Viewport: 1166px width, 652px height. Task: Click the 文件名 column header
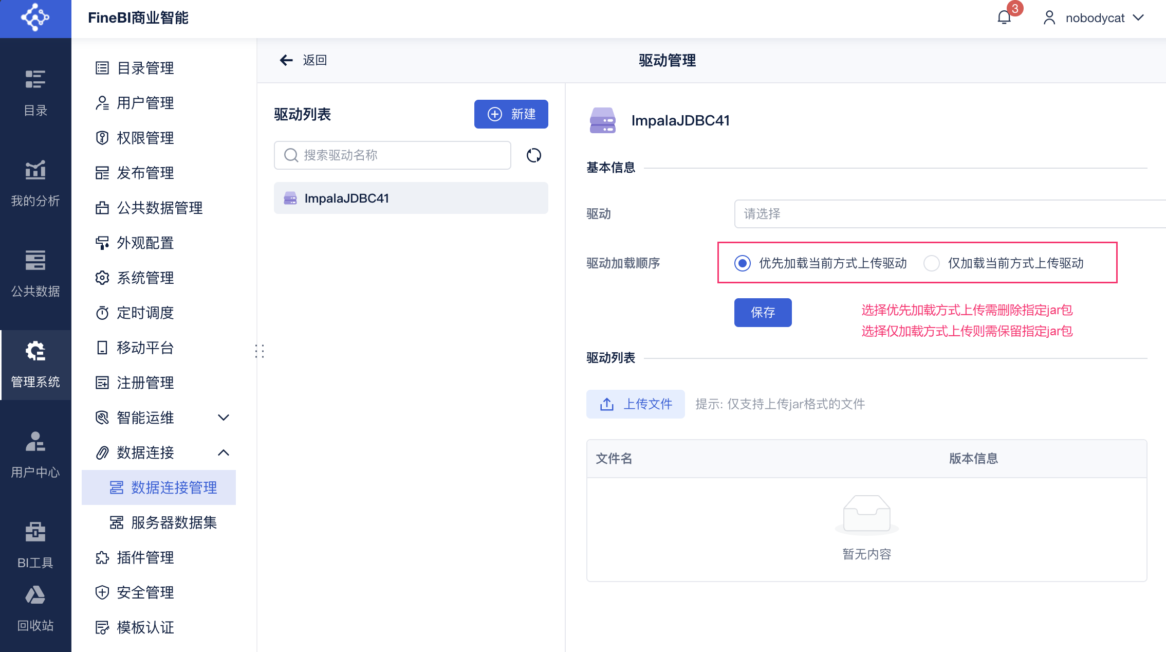click(614, 459)
